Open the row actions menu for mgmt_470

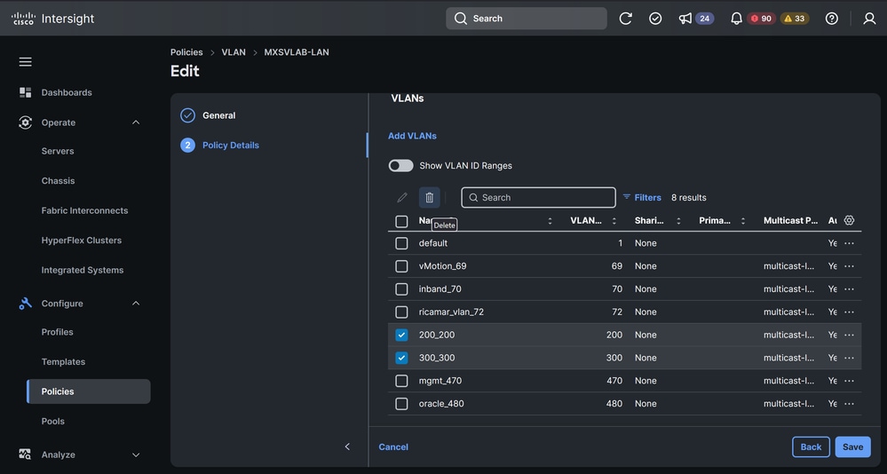pos(849,381)
